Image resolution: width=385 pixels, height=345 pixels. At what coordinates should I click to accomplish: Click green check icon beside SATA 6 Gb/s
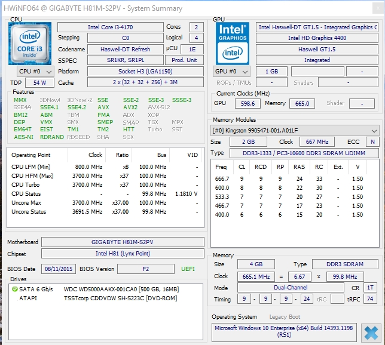(x=14, y=289)
